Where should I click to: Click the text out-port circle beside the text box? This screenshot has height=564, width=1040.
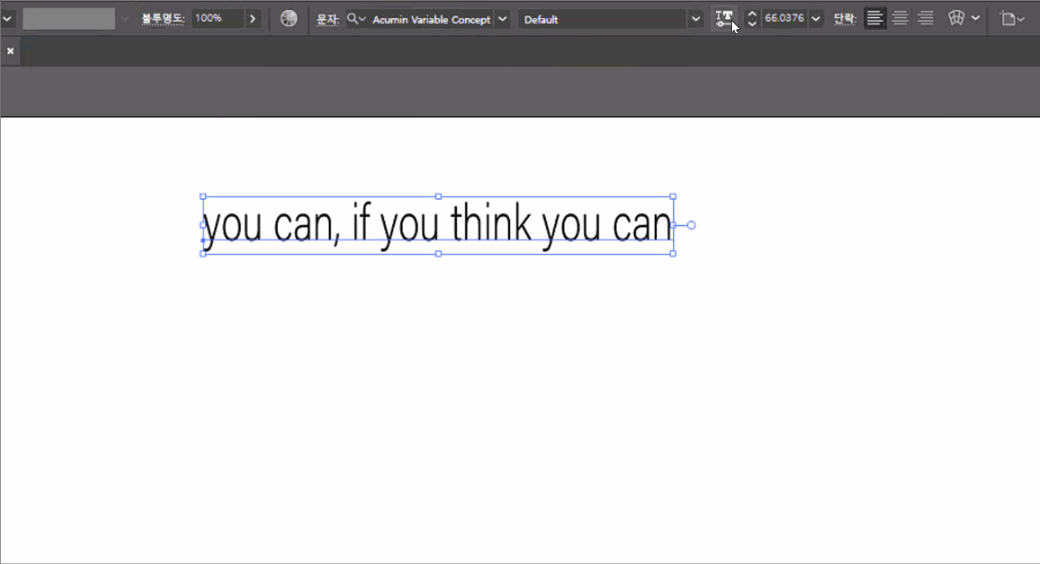[x=691, y=225]
